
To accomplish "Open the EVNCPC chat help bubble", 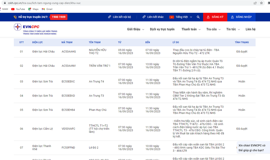I will 253,148.
